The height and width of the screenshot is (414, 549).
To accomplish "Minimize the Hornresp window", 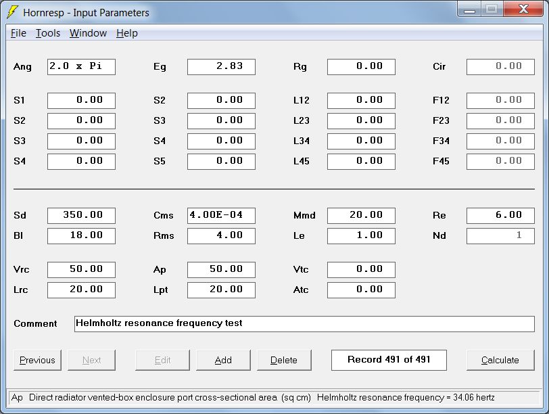I will click(469, 9).
